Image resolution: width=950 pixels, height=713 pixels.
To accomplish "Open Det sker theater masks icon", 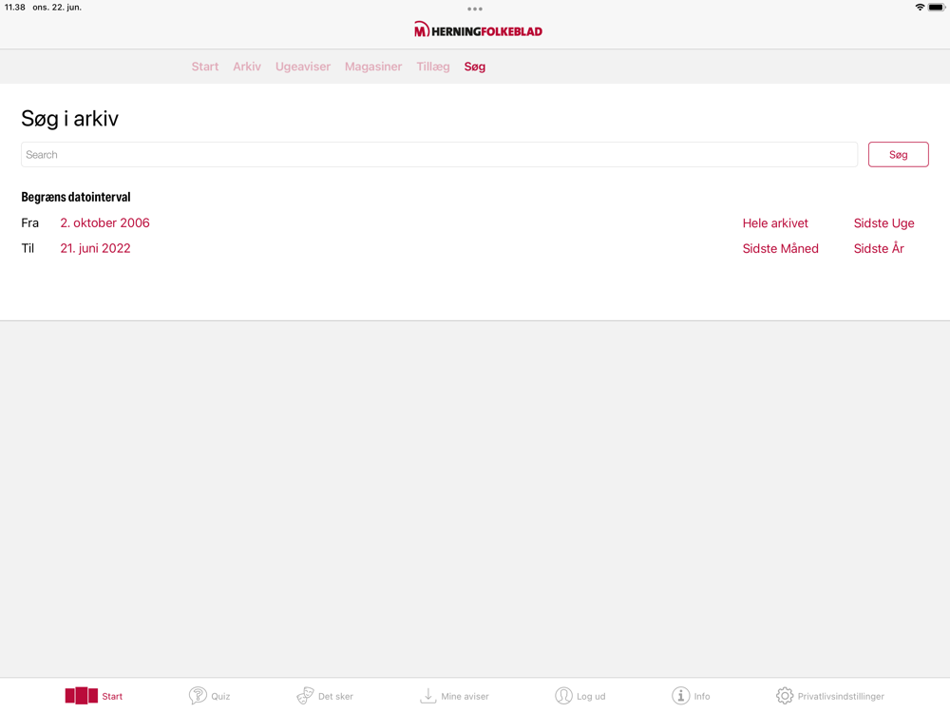I will 305,696.
